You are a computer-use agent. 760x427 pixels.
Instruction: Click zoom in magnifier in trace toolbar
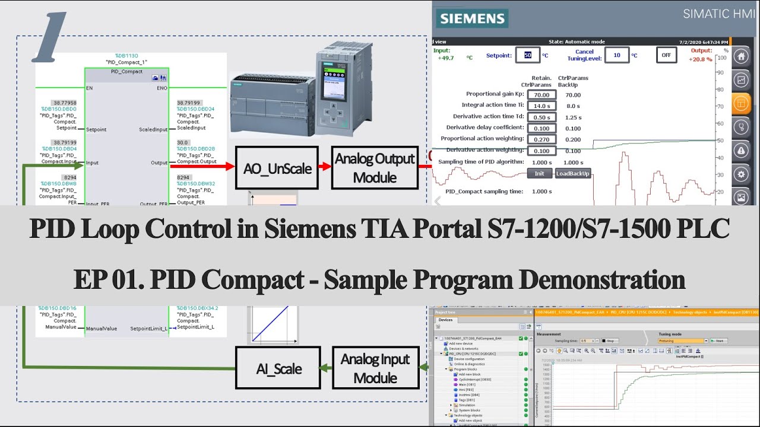coord(587,350)
